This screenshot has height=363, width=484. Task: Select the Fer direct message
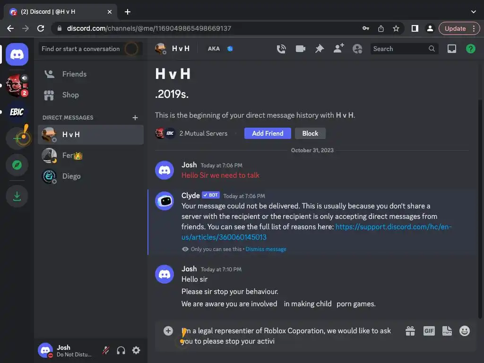(90, 156)
